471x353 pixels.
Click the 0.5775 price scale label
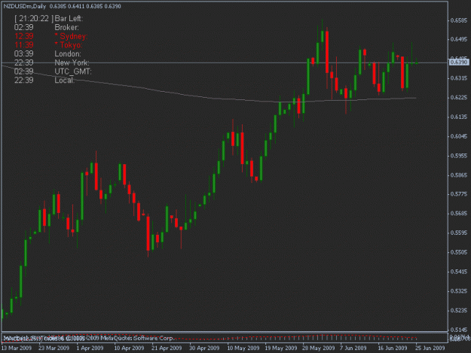(x=459, y=194)
